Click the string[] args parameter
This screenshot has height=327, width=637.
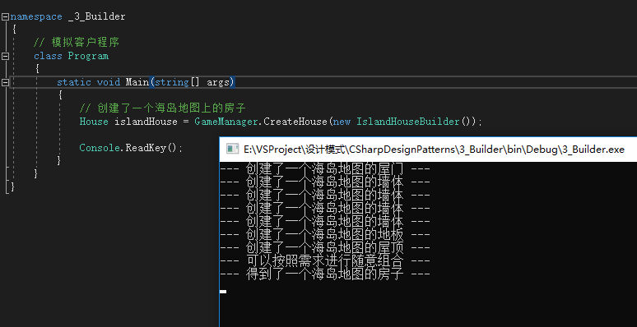(193, 82)
